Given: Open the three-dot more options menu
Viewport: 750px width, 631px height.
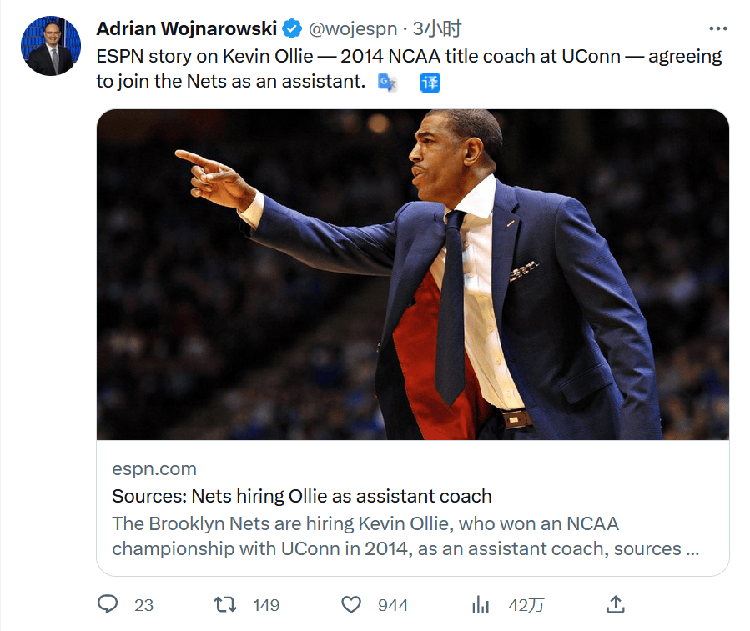Looking at the screenshot, I should coord(717,28).
